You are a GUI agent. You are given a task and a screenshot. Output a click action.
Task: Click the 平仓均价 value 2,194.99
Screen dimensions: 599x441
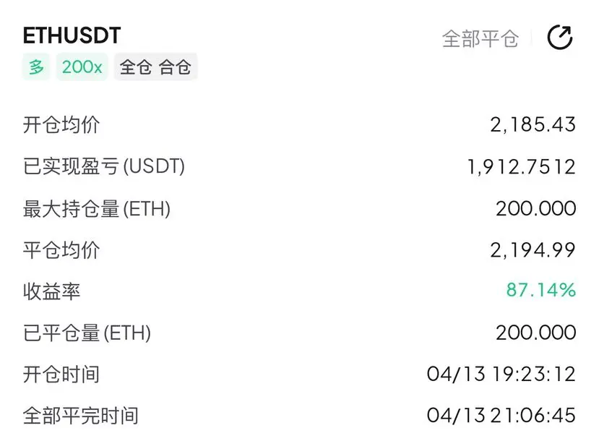pos(533,250)
